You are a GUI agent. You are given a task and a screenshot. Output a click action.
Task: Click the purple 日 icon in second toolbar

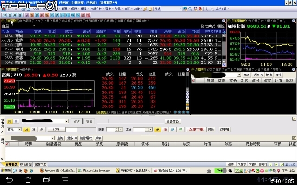(x=27, y=15)
